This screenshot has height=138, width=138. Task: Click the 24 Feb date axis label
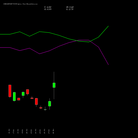(x=36, y=131)
